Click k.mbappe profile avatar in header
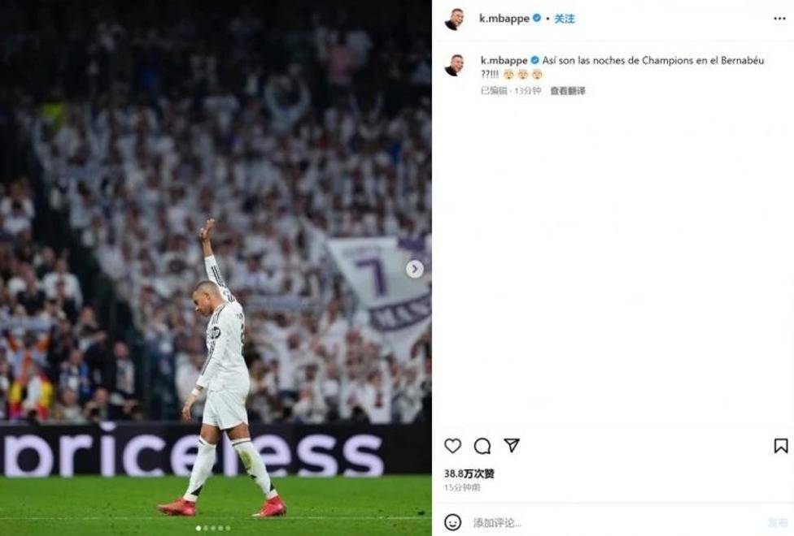794x536 pixels. 455,19
